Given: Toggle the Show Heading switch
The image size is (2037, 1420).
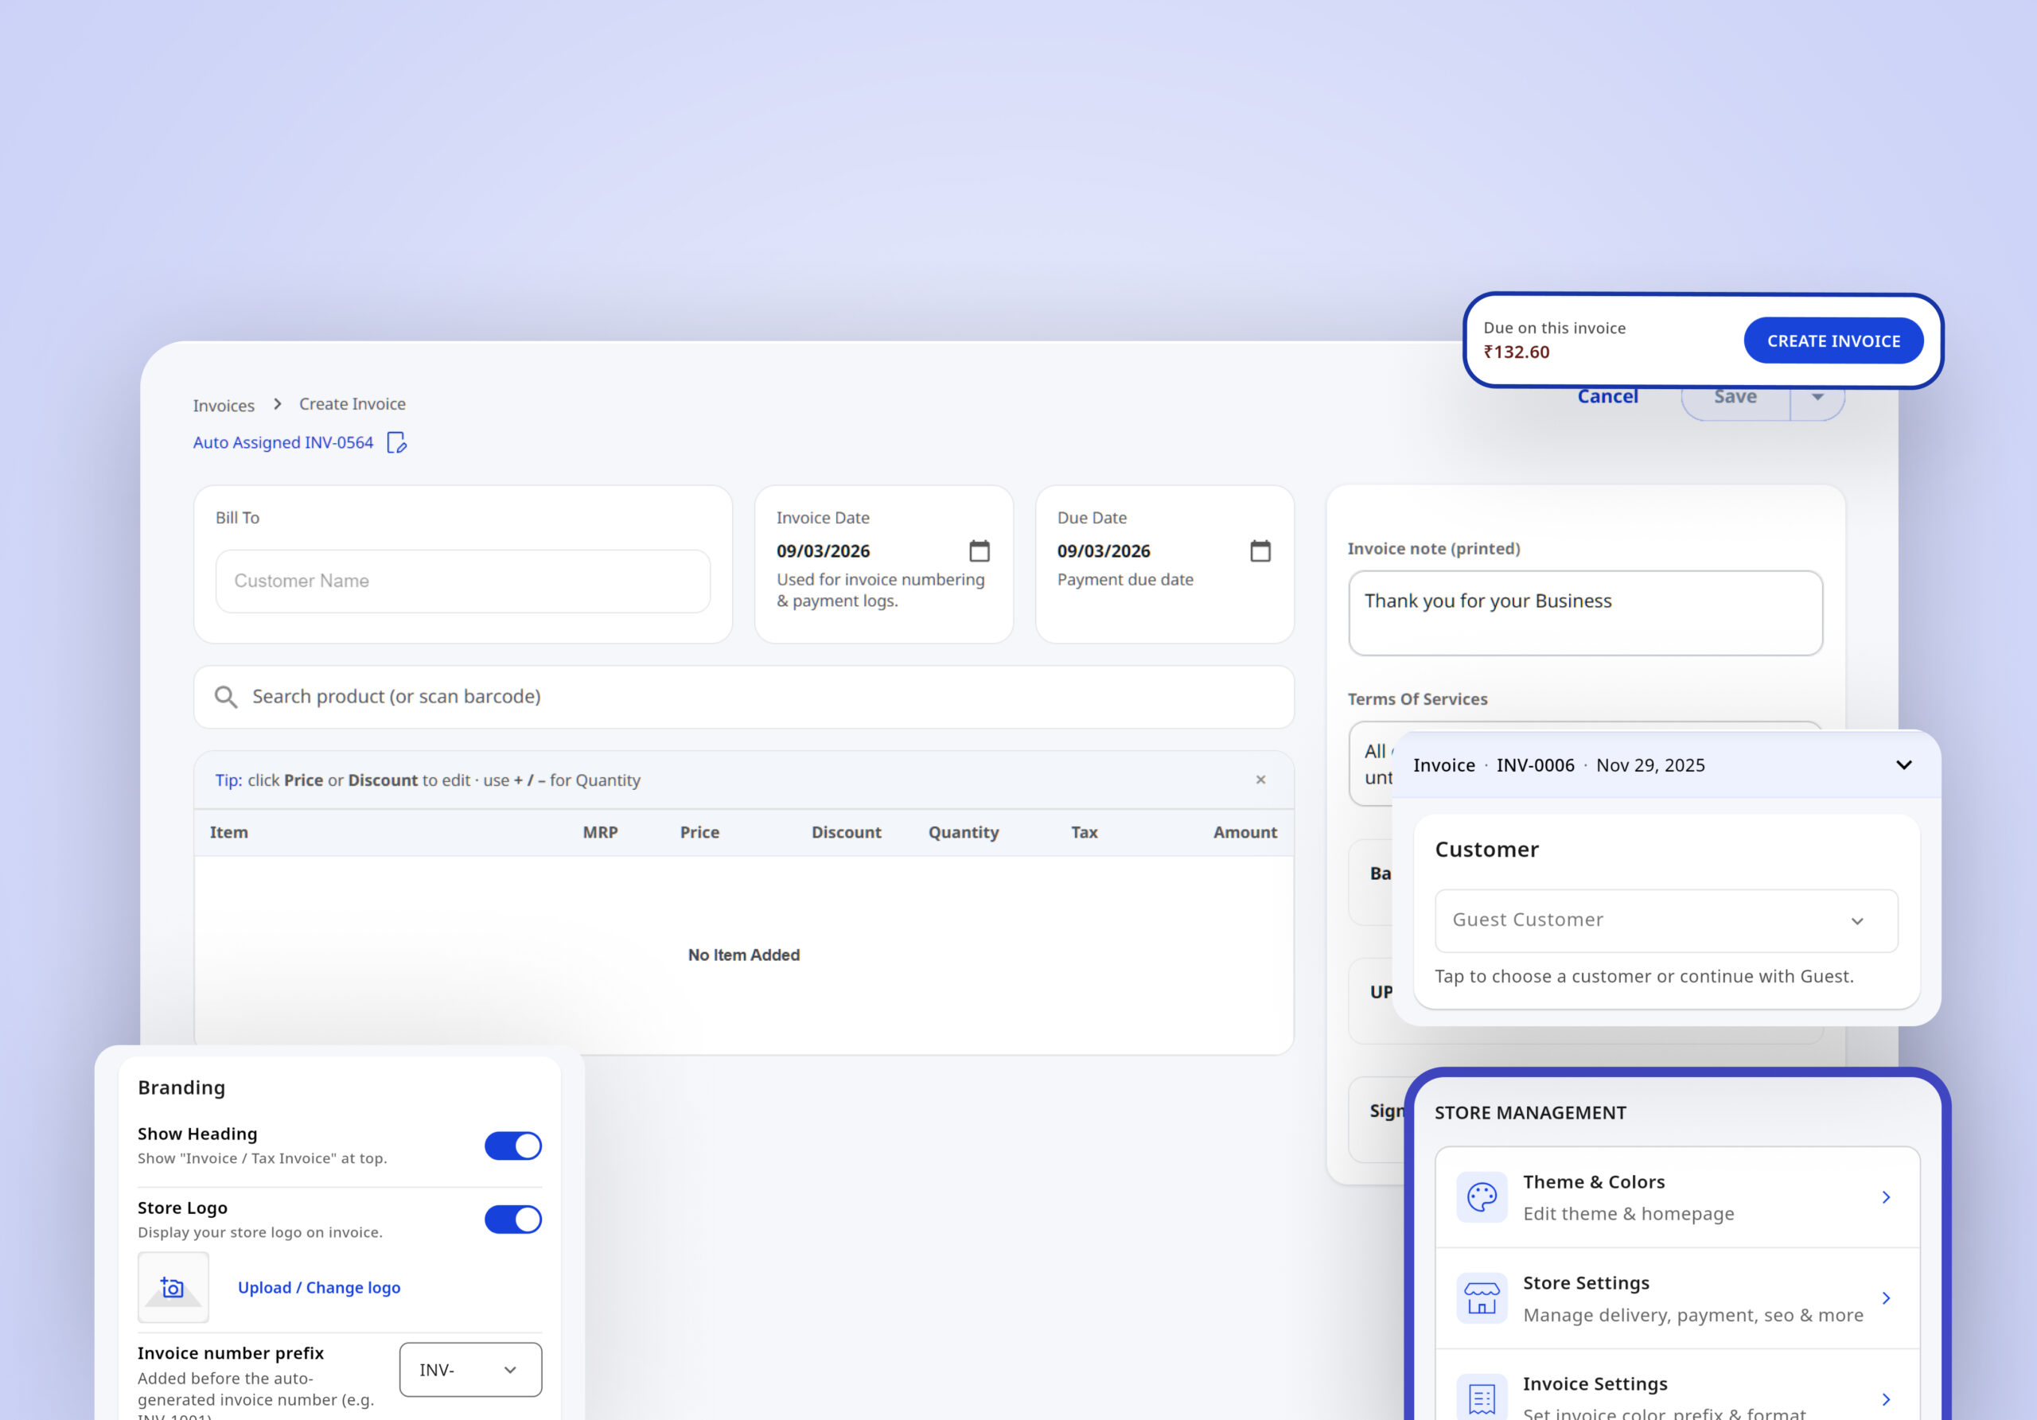Looking at the screenshot, I should (x=512, y=1146).
